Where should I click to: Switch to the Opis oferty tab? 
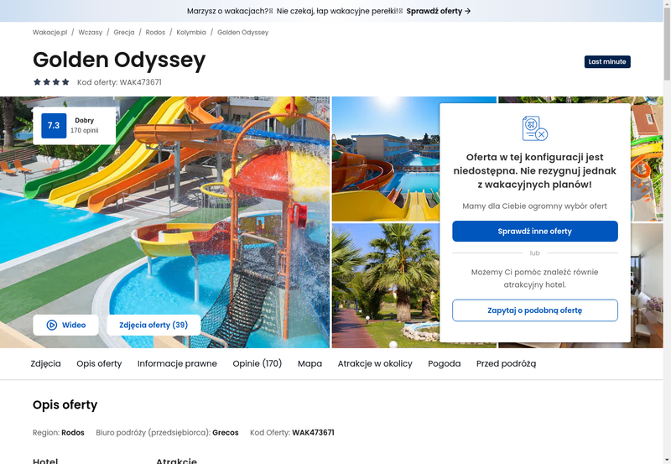coord(99,363)
